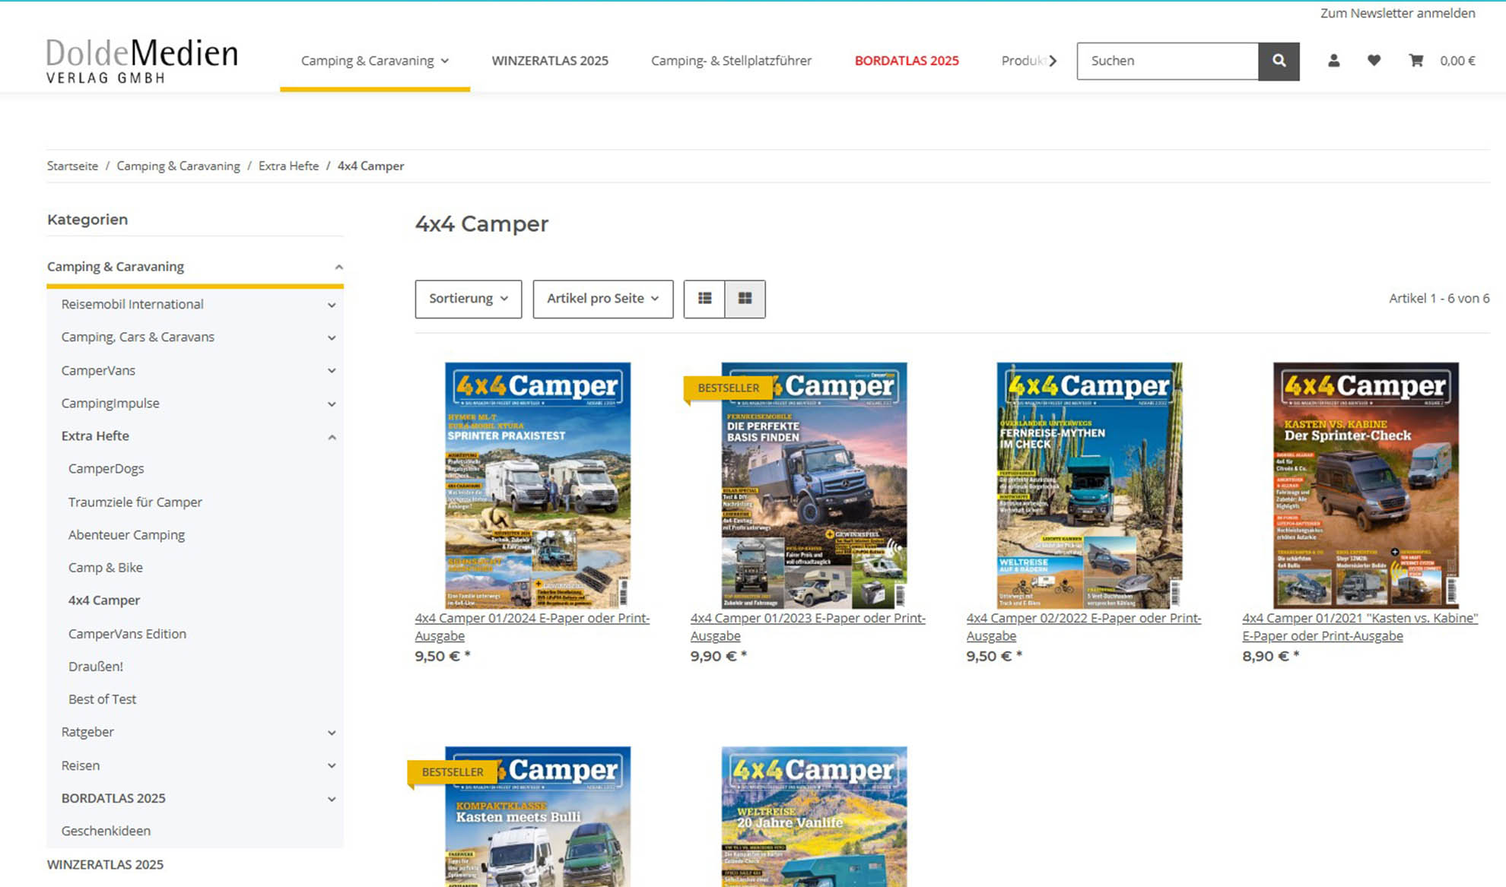Click the DoldeMedien Verlag logo
The width and height of the screenshot is (1506, 887).
(142, 61)
